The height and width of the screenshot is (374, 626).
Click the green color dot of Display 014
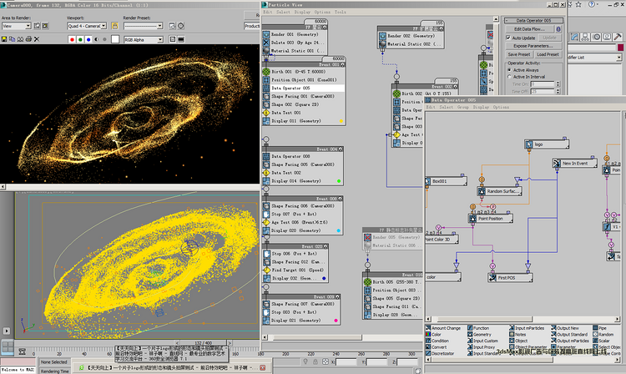pyautogui.click(x=339, y=181)
